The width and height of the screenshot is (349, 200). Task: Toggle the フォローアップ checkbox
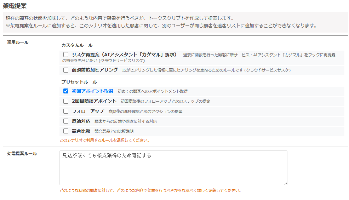(66, 111)
